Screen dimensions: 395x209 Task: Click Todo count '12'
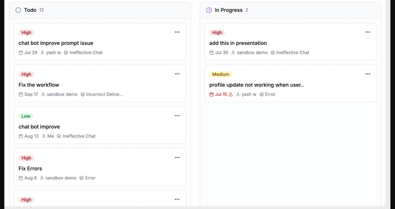point(42,10)
